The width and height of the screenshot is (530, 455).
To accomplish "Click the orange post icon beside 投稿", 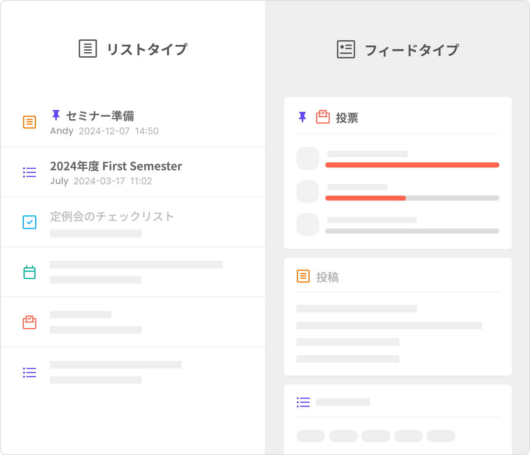I will click(303, 276).
